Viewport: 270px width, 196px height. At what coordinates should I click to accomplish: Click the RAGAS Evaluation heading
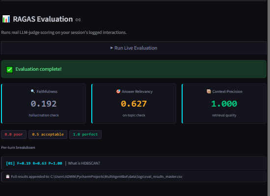pyautogui.click(x=43, y=19)
